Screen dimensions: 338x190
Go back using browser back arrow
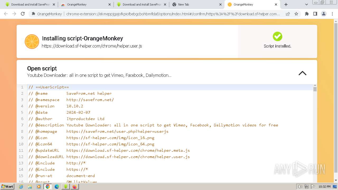6,14
